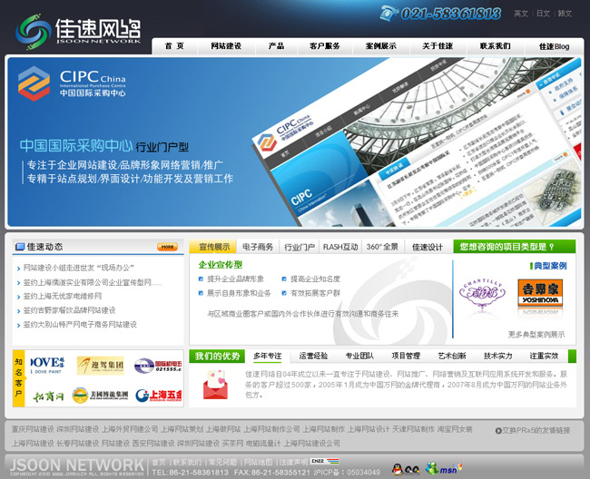Image resolution: width=590 pixels, height=479 pixels.
Task: Switch language to 英文
Action: (521, 14)
